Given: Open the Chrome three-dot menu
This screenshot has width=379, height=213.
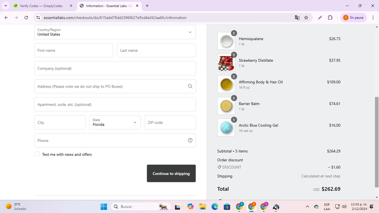Looking at the screenshot, I should coord(373,18).
